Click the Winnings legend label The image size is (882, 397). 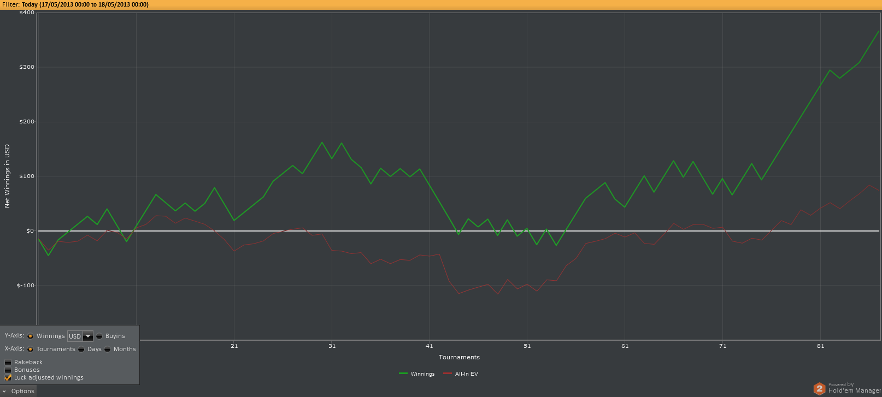422,374
